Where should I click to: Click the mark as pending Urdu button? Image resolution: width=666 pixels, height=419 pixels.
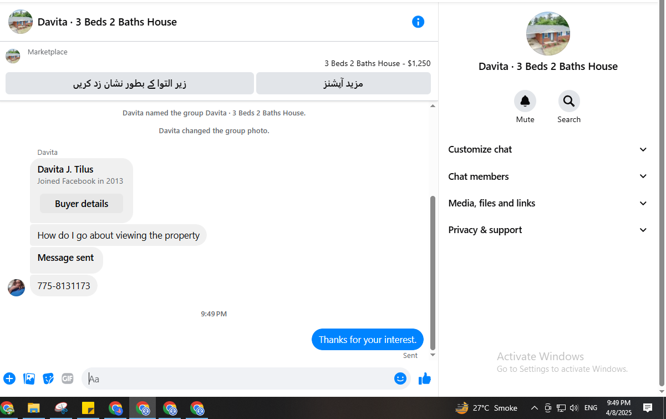tap(130, 84)
